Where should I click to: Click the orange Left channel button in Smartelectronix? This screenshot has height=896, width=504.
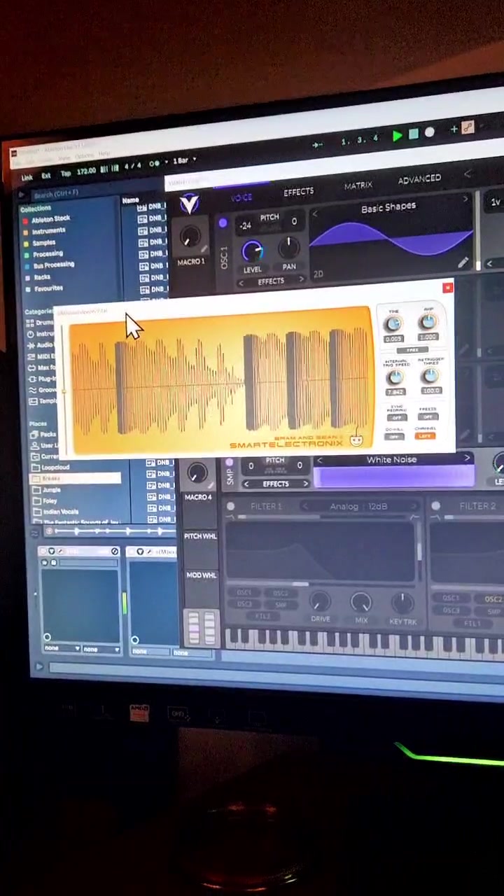tap(424, 436)
